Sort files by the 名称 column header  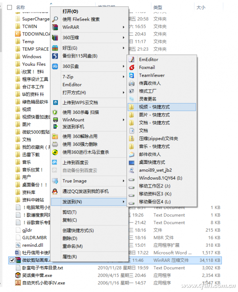point(21,8)
